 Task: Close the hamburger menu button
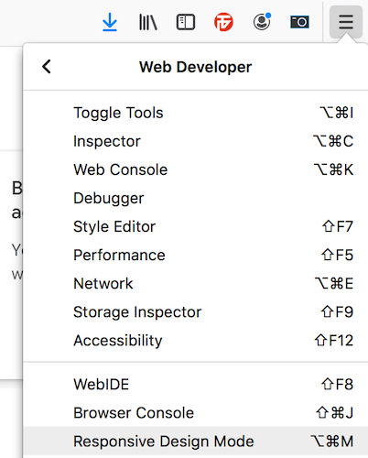(x=346, y=22)
